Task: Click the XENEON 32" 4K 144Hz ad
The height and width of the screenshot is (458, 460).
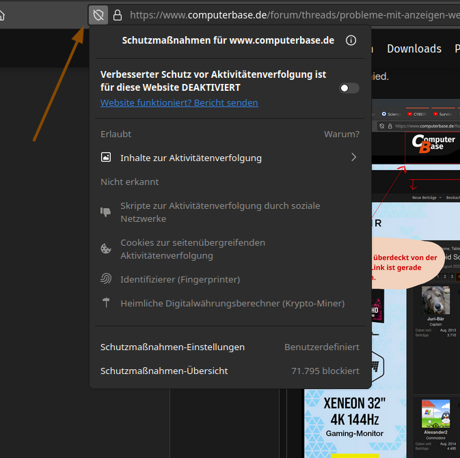Action: click(x=355, y=423)
